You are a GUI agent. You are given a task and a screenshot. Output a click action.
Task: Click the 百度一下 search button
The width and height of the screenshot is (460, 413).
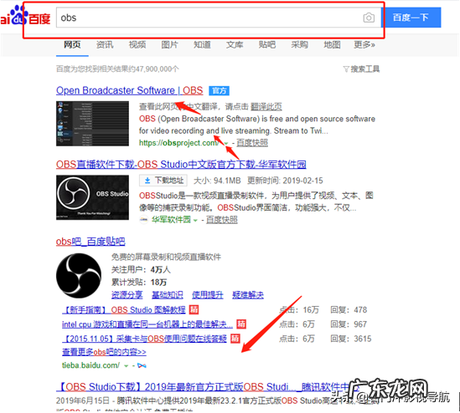[411, 18]
